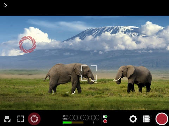The image size is (169, 126).
Task: Open settings with the gear icon
Action: [x=133, y=119]
